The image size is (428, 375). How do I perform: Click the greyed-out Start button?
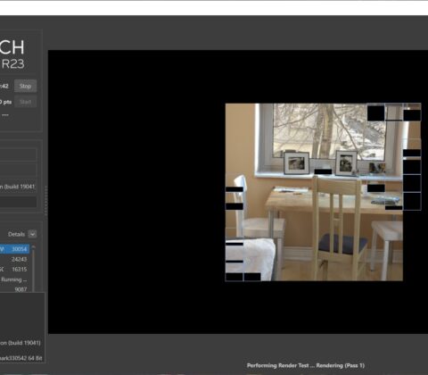click(25, 102)
